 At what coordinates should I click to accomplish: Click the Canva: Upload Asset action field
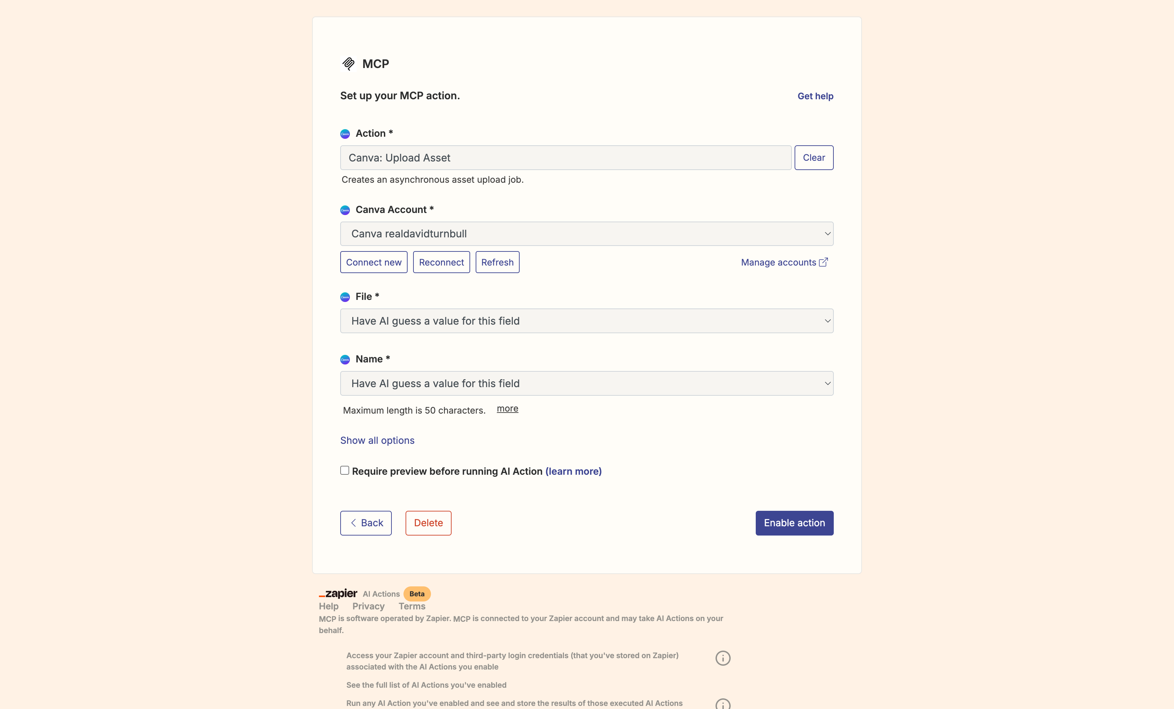pos(566,158)
